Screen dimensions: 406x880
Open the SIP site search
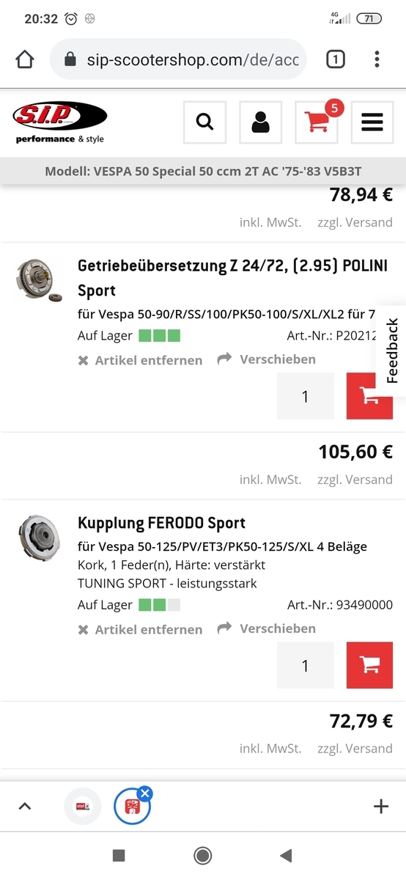pyautogui.click(x=204, y=122)
